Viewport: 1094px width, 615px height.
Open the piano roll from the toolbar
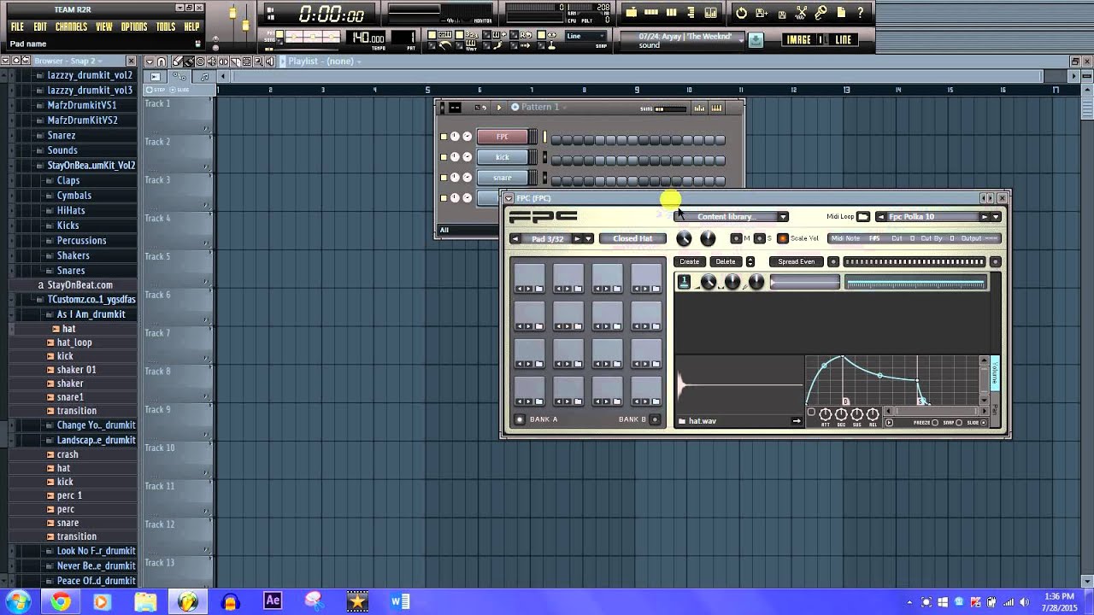point(672,13)
